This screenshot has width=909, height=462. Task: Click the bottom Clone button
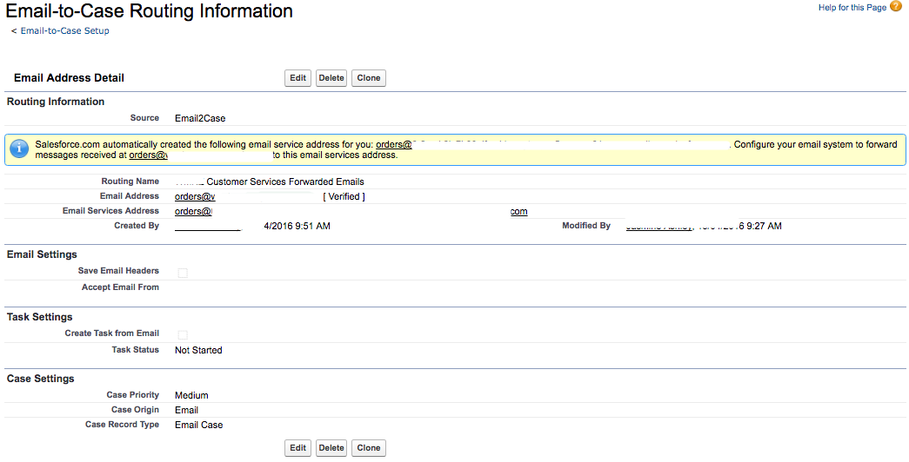click(x=369, y=448)
